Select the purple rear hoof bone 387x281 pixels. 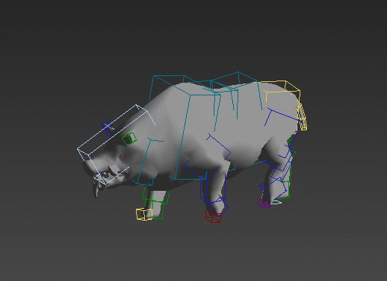tap(264, 203)
